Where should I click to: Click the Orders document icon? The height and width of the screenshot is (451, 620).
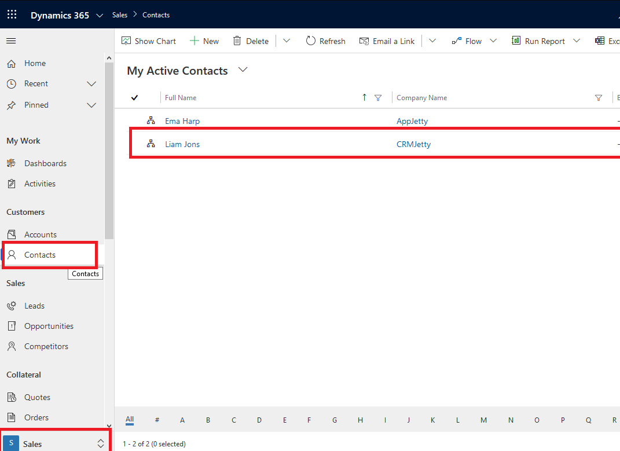coord(12,417)
